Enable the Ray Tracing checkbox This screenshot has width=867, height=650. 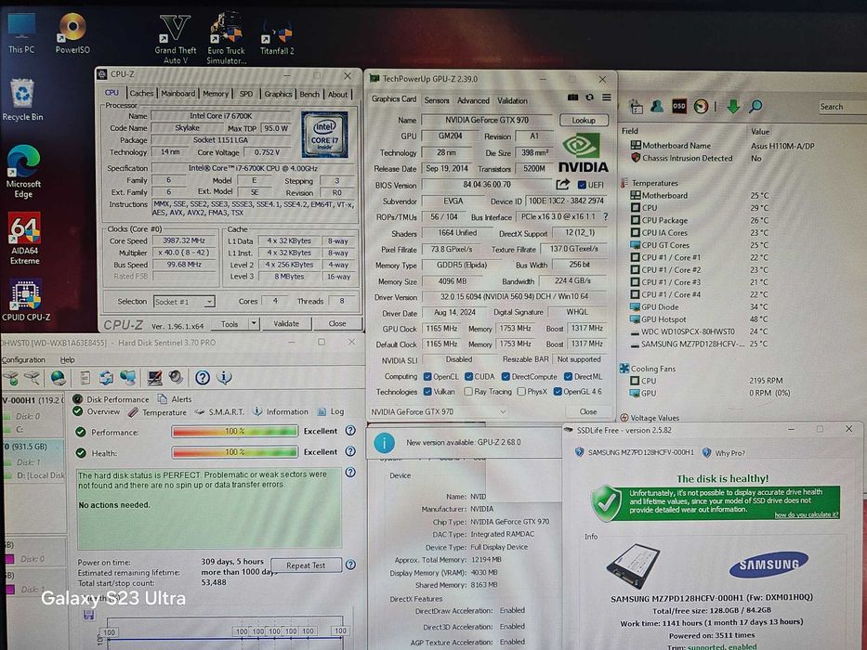pyautogui.click(x=468, y=392)
